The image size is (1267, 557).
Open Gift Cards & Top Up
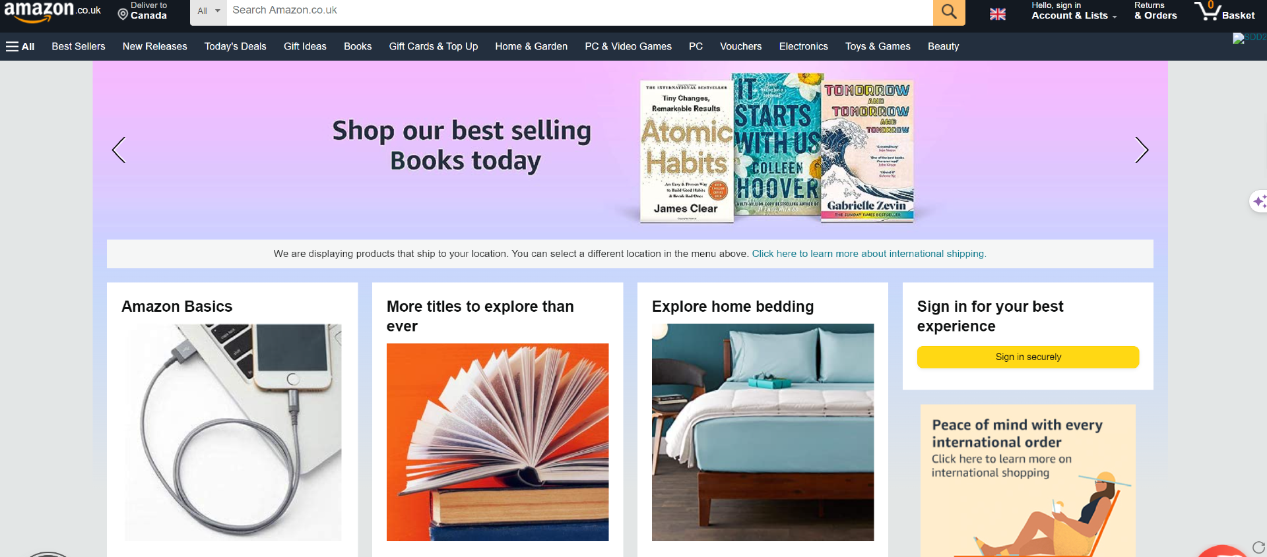(x=434, y=46)
